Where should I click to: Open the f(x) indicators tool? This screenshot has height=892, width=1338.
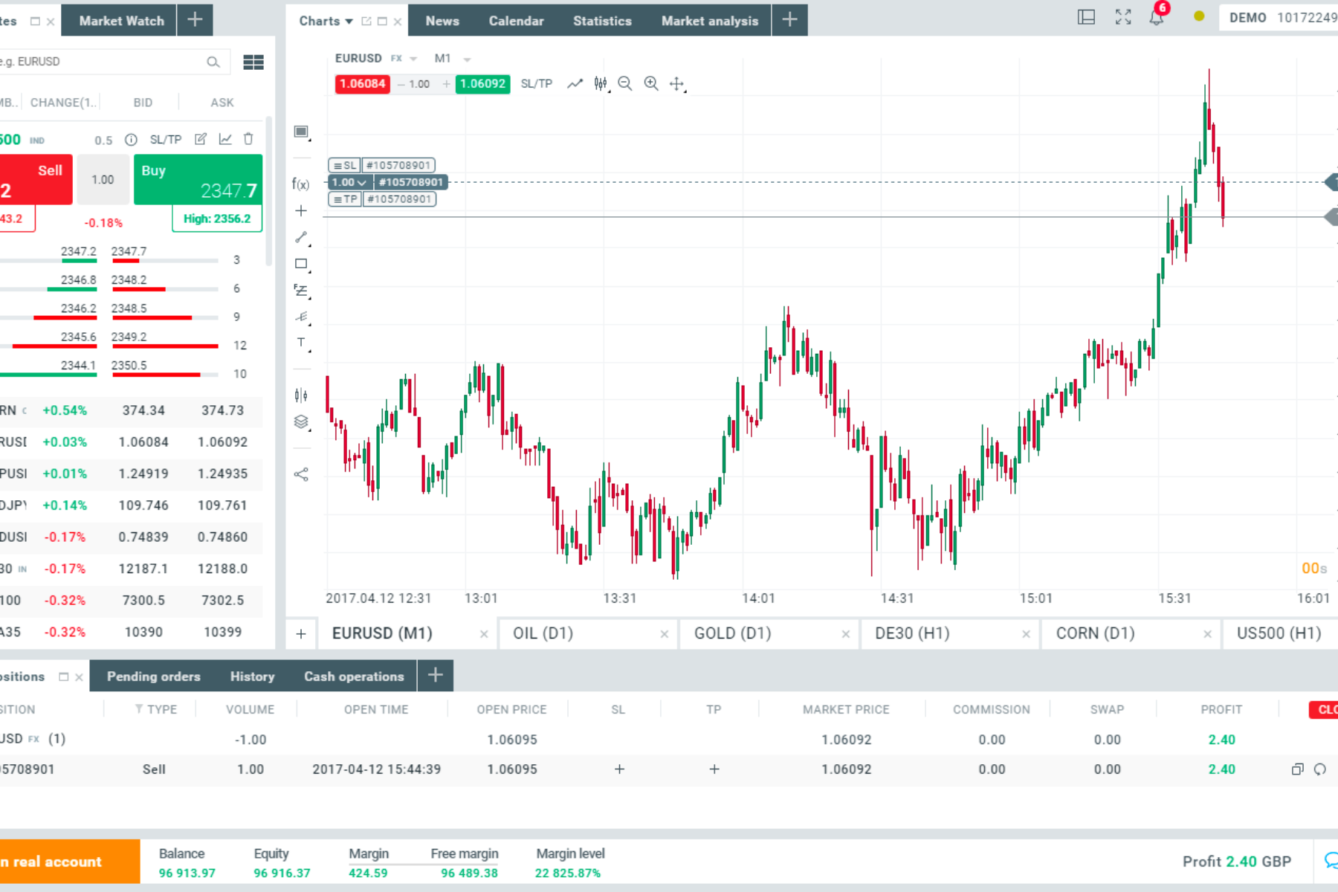300,184
